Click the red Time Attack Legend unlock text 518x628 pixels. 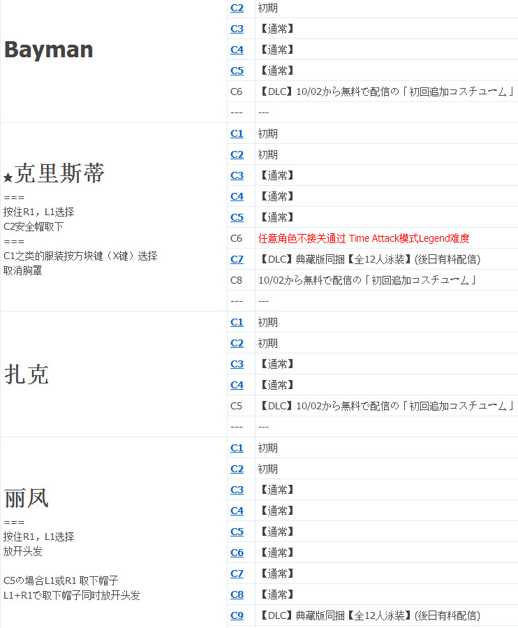(x=364, y=238)
